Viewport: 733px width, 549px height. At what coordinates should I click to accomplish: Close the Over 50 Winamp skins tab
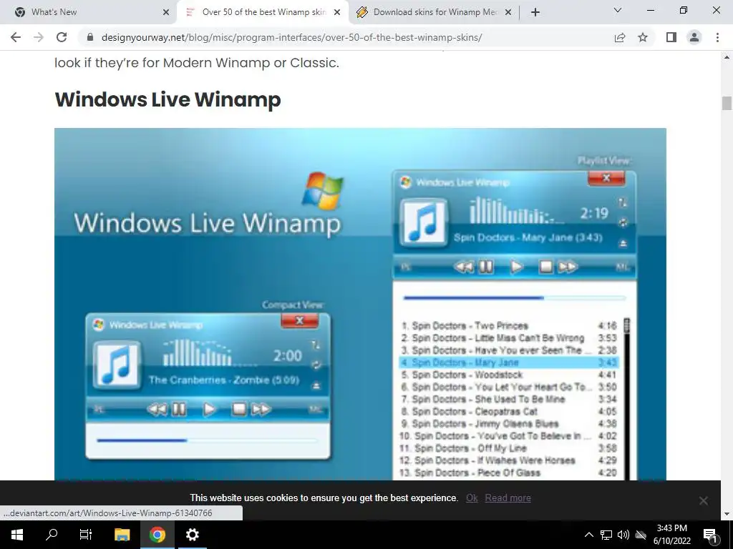pyautogui.click(x=337, y=13)
